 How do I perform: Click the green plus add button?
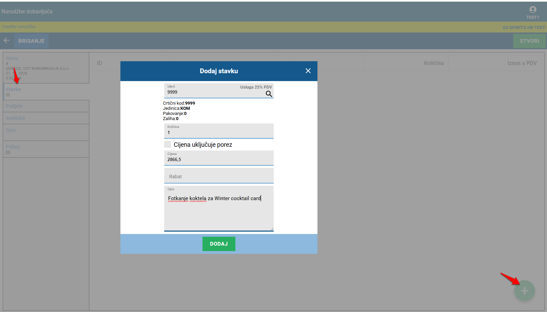click(524, 291)
